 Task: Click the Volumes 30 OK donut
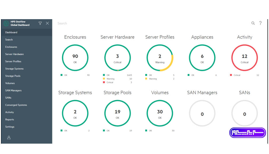[160, 113]
